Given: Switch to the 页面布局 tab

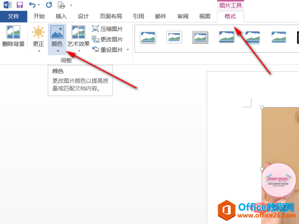Looking at the screenshot, I should 111,16.
